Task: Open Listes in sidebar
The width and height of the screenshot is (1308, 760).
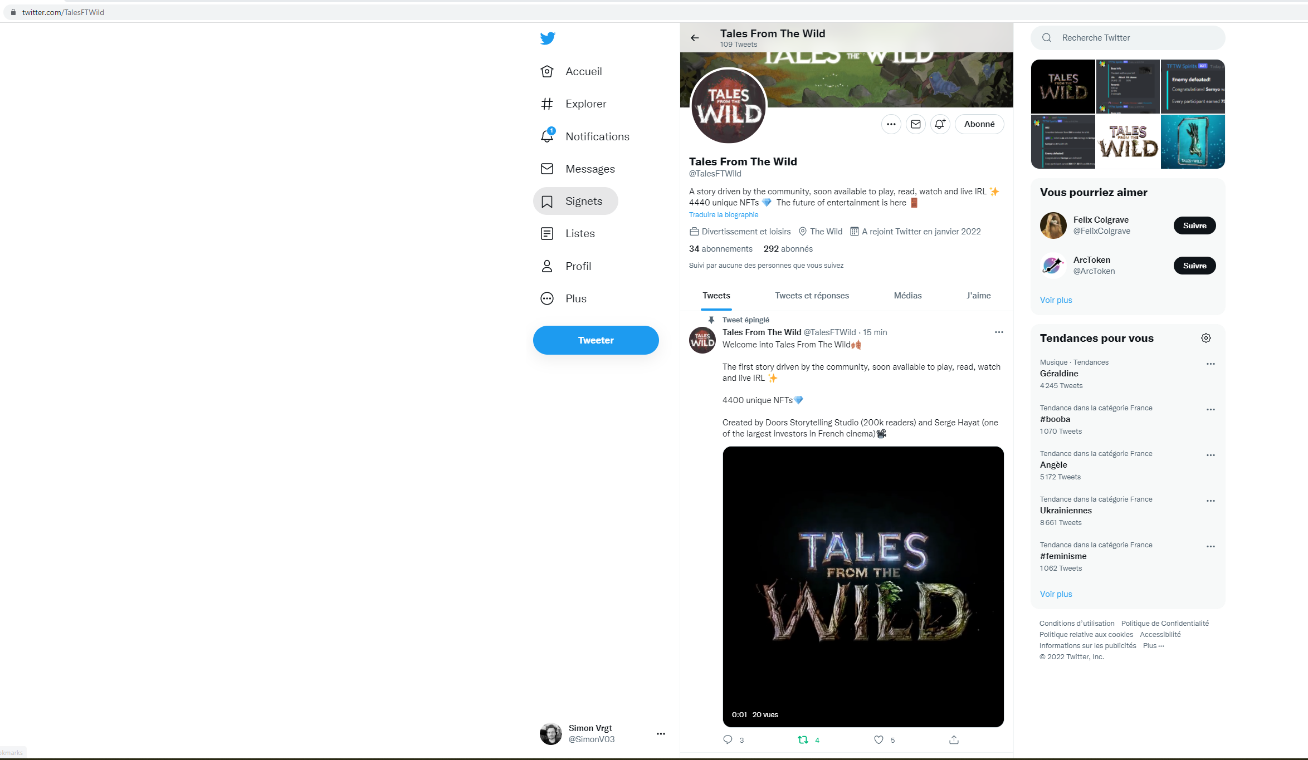Action: click(568, 233)
